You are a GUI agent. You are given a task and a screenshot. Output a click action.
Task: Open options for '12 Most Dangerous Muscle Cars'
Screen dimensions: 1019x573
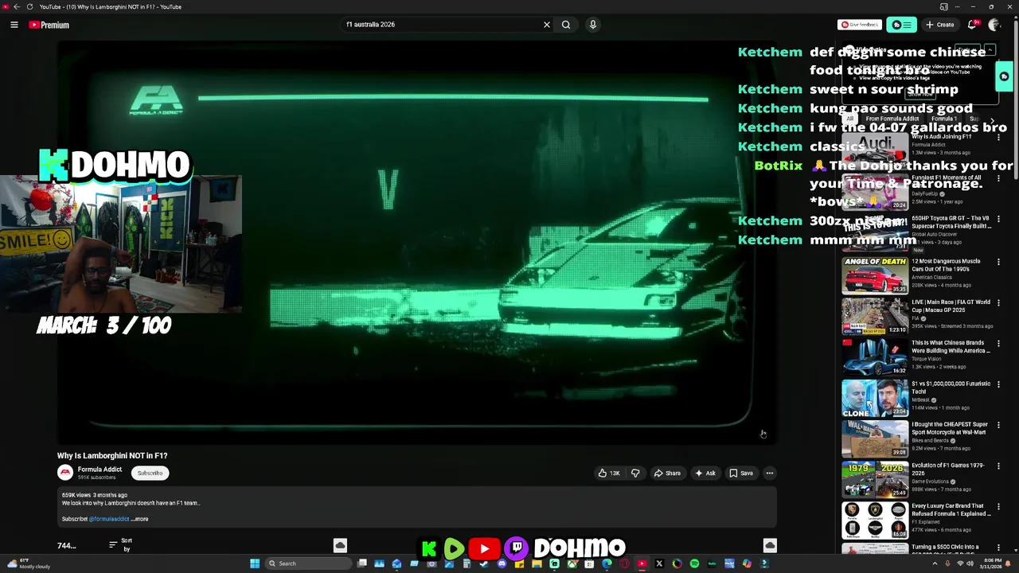pyautogui.click(x=998, y=262)
